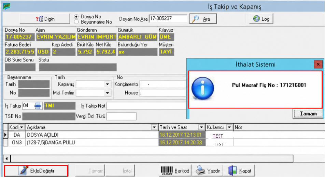Viewport: 325px width, 178px height.
Task: Click the magnifier icon on the Ara button
Action: (195, 19)
